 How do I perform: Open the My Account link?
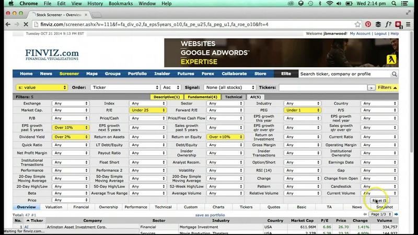[x=360, y=33]
